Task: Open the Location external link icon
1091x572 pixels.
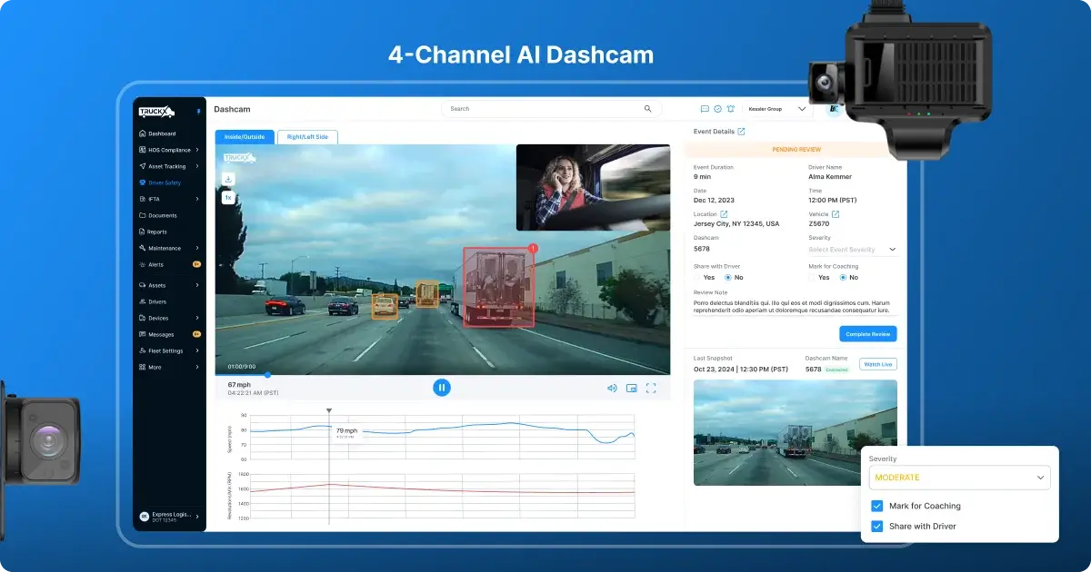Action: (724, 214)
